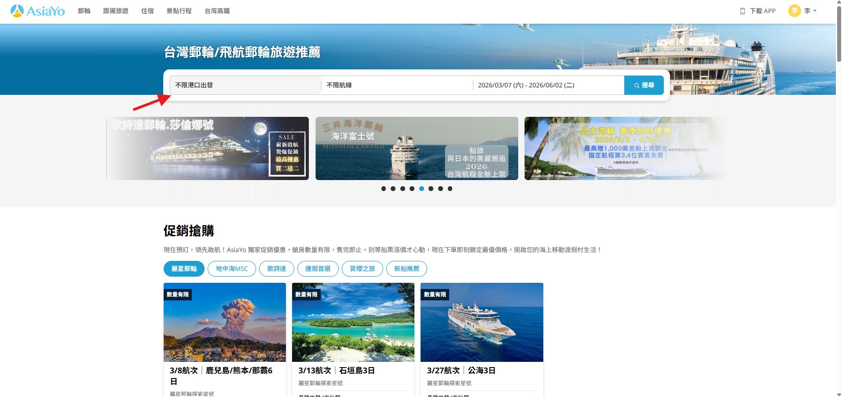Image resolution: width=842 pixels, height=397 pixels.
Task: Select the last carousel dot
Action: click(x=450, y=188)
